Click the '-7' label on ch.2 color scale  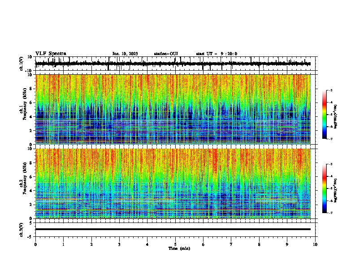[x=331, y=213]
